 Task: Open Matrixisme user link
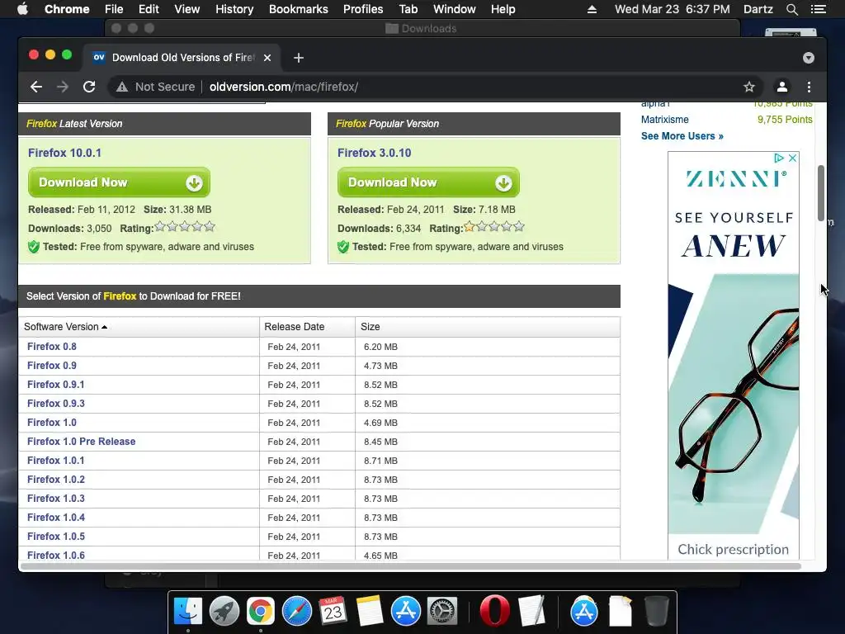[x=664, y=120]
